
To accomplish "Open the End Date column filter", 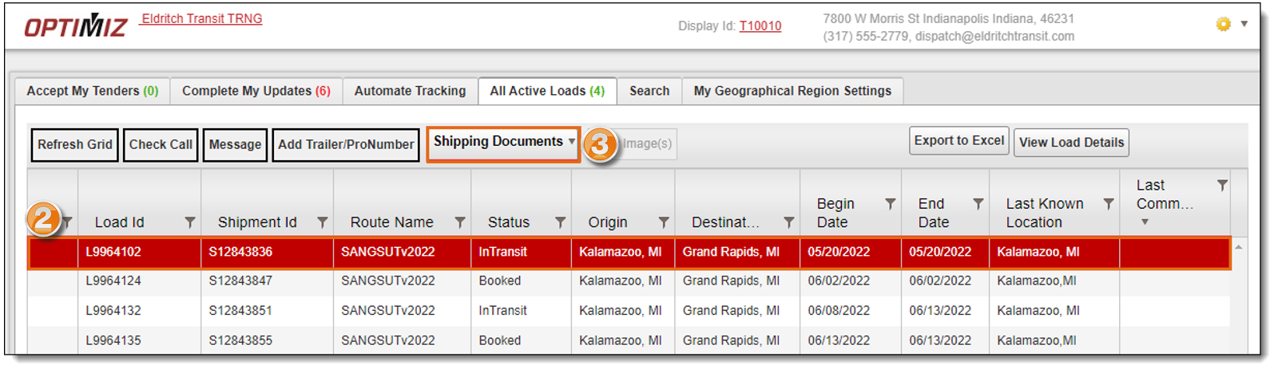I will coord(978,204).
